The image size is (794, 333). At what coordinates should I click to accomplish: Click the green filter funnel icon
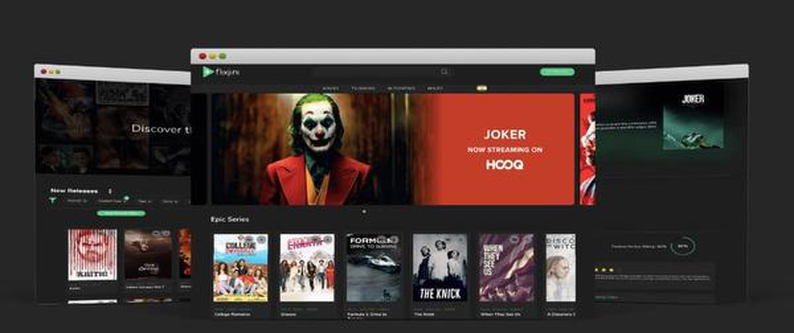click(53, 200)
